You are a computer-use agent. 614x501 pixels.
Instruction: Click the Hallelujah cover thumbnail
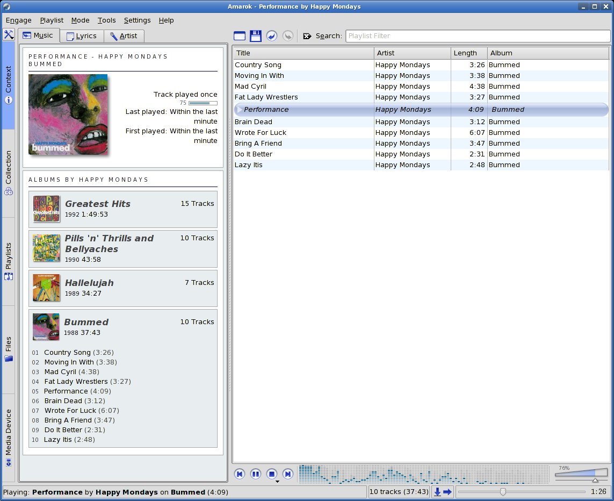point(46,288)
